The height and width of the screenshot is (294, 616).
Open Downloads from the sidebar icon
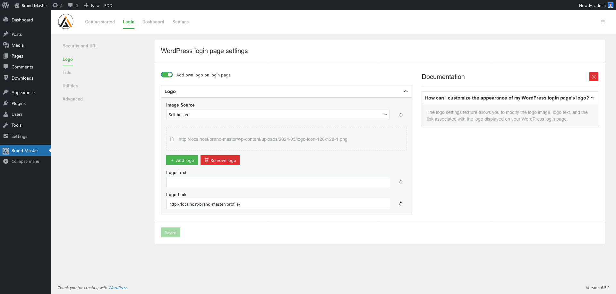6,78
